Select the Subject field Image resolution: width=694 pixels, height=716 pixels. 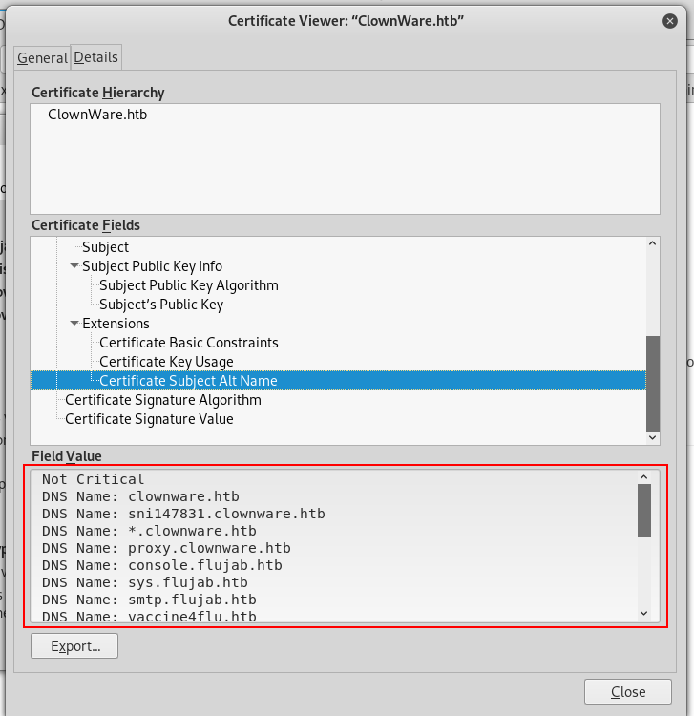pyautogui.click(x=105, y=247)
